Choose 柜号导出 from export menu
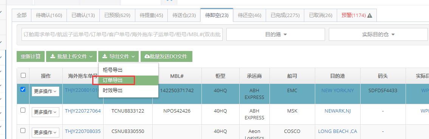 [128, 70]
